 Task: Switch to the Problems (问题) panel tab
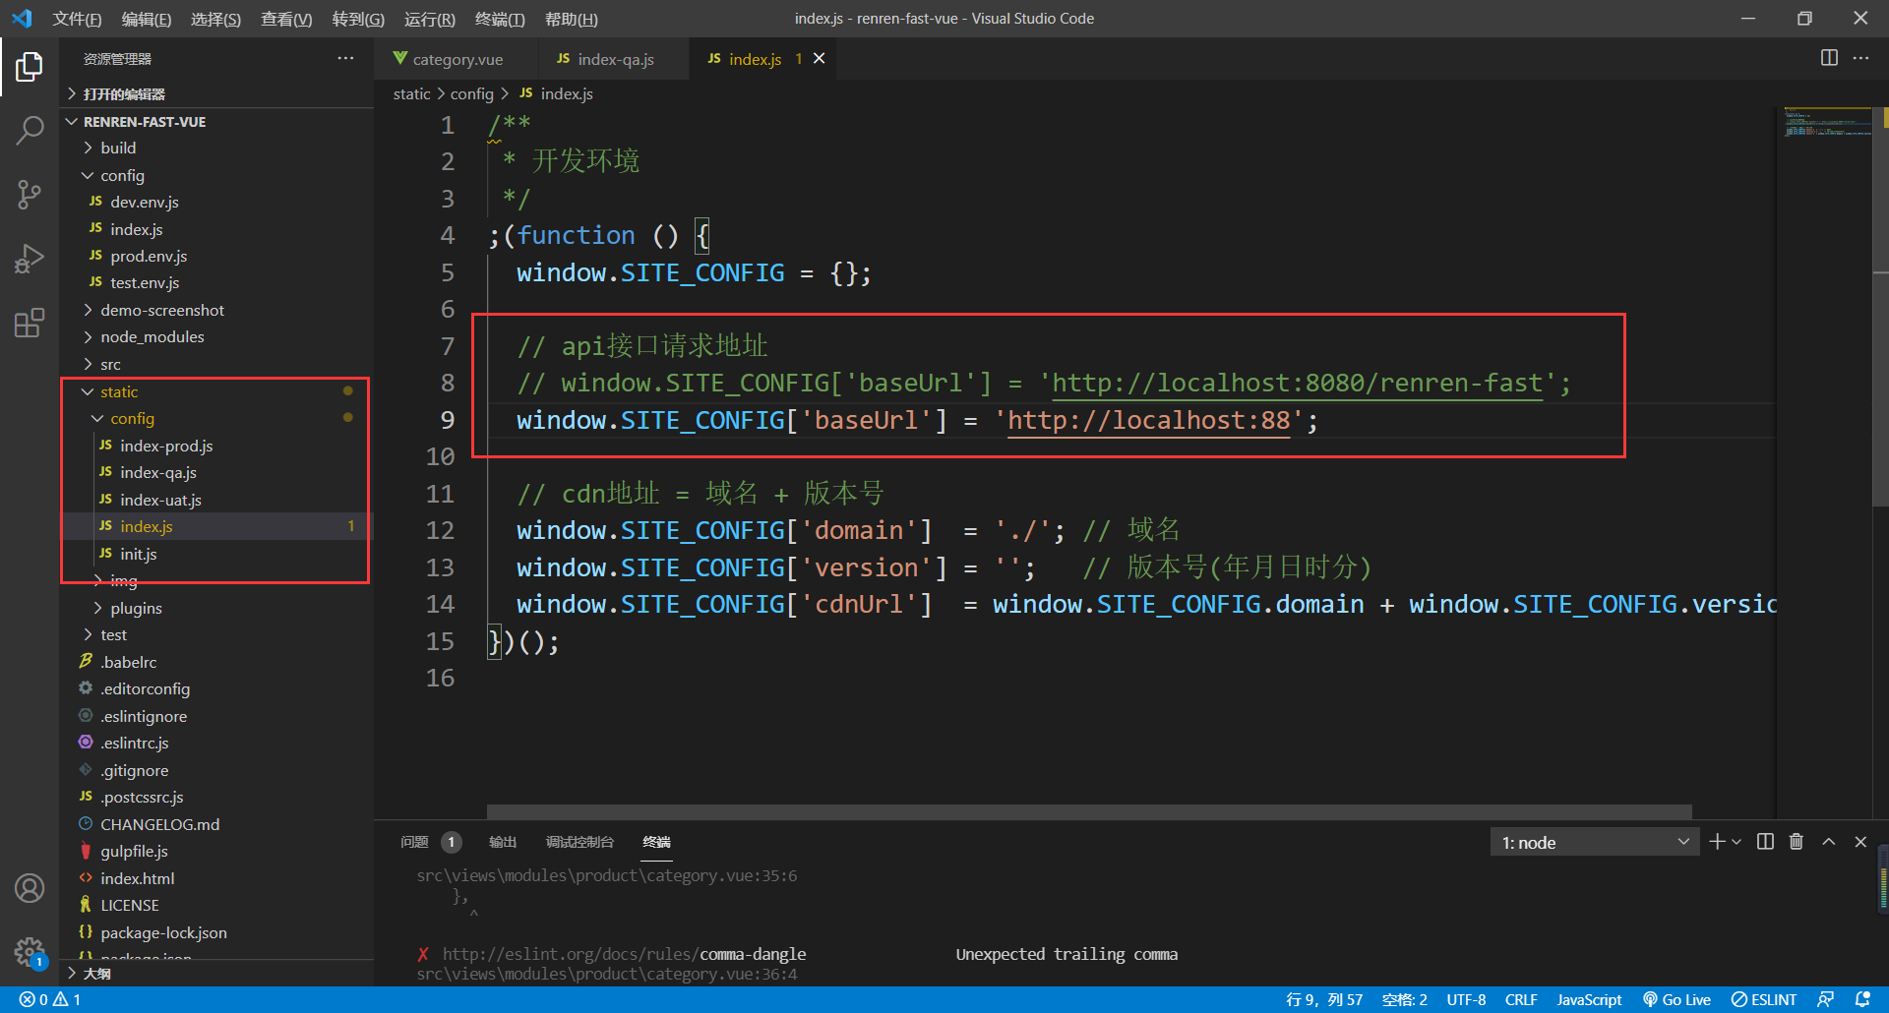coord(430,842)
